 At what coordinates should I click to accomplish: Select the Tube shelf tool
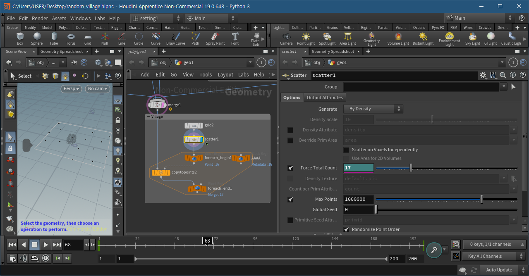[x=54, y=39]
